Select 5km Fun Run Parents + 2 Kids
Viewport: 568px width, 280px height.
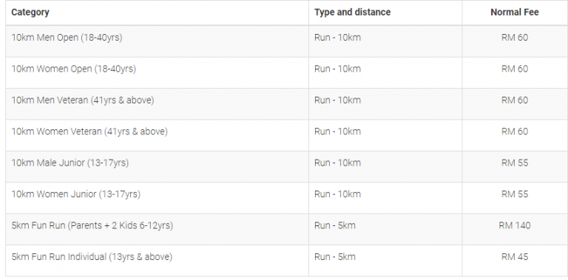pyautogui.click(x=92, y=226)
